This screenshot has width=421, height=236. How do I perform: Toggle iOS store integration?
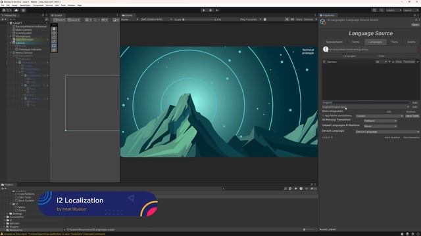[389, 111]
